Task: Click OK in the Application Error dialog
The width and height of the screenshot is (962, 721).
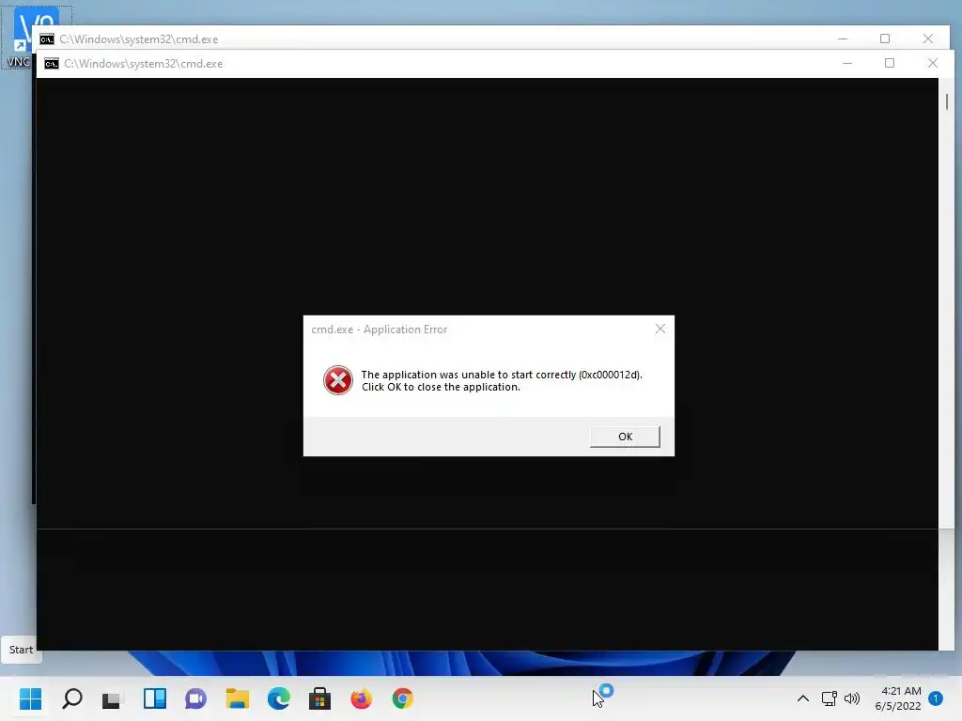Action: 625,437
